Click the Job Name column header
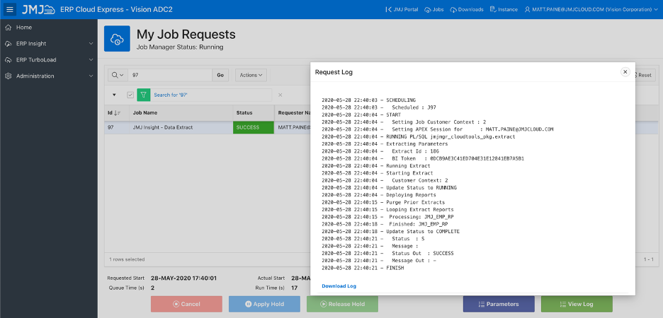663x318 pixels. click(145, 112)
